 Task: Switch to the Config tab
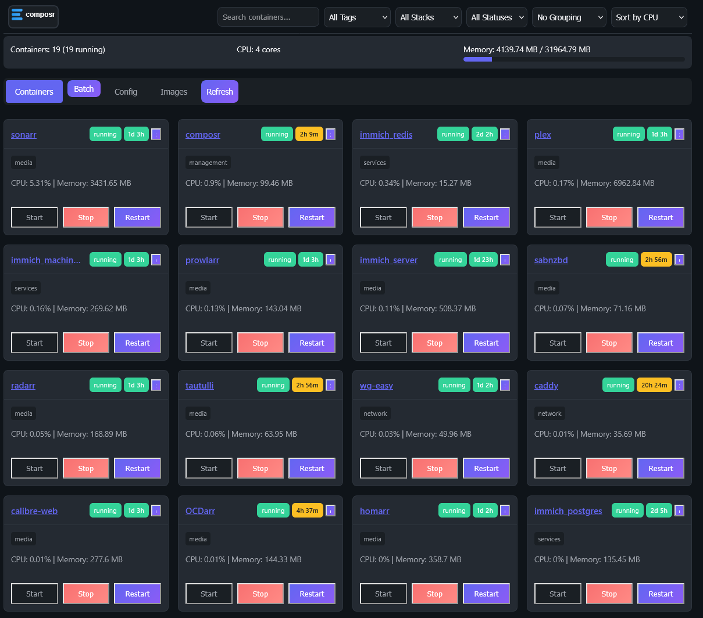tap(126, 92)
